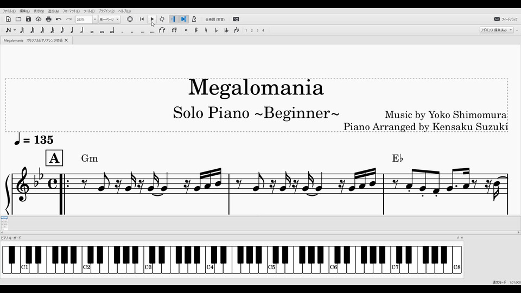Upload the score online via the cloud icon

tap(39, 20)
